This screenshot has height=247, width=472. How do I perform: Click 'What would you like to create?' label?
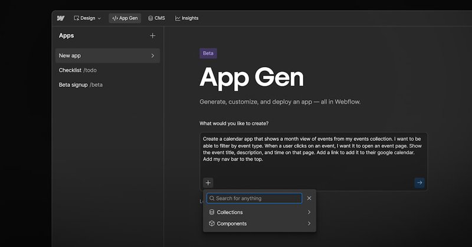click(x=234, y=123)
